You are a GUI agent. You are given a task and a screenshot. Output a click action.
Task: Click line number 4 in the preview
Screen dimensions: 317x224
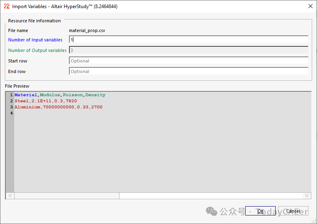tap(11, 113)
